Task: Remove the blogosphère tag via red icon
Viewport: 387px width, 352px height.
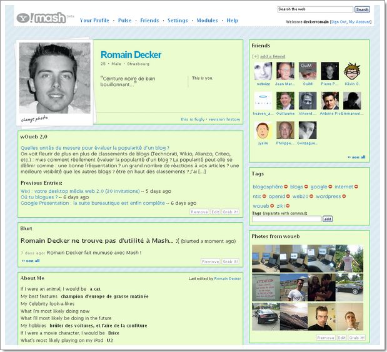Action: pyautogui.click(x=286, y=187)
